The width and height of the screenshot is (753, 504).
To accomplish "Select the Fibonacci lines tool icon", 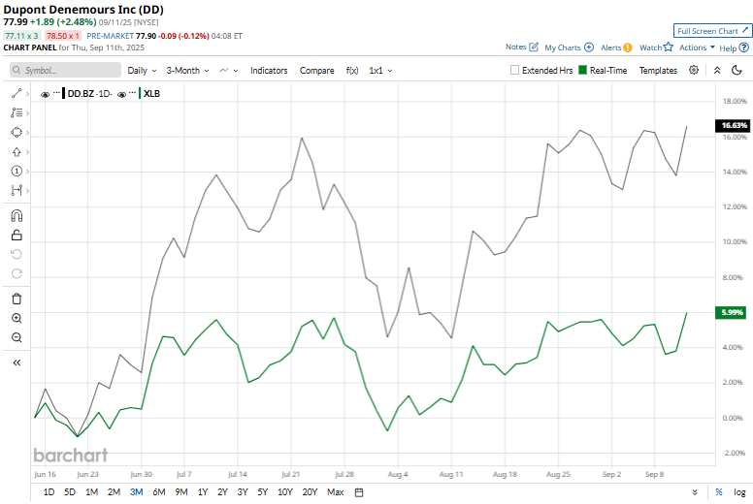I will pos(16,112).
